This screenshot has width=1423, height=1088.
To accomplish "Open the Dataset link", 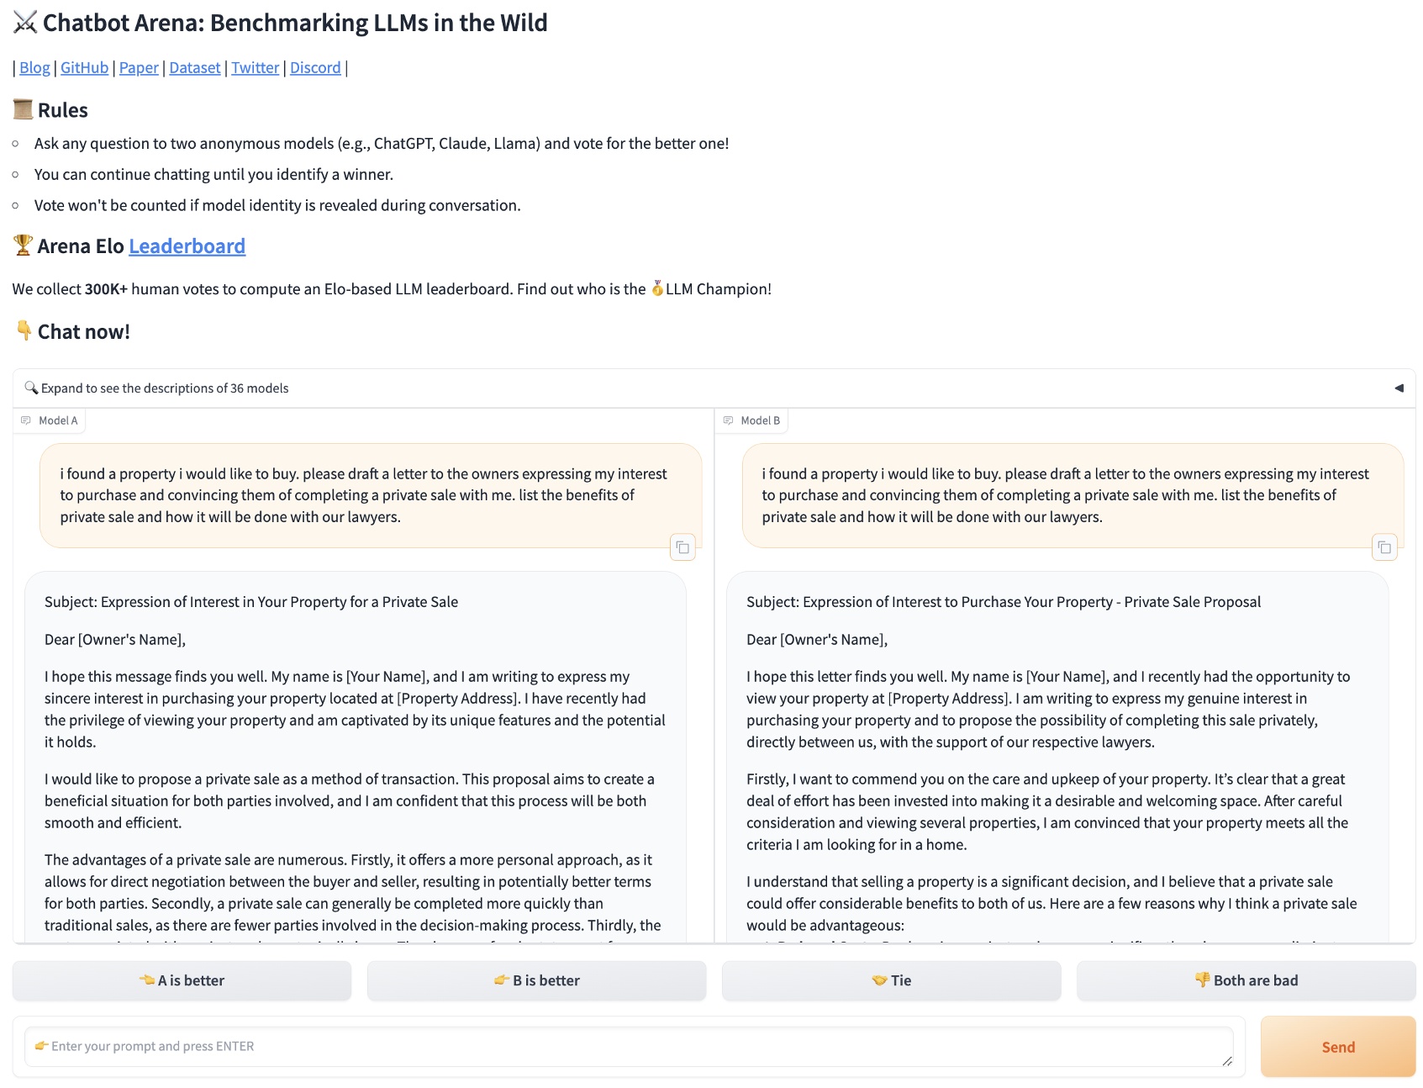I will 194,68.
